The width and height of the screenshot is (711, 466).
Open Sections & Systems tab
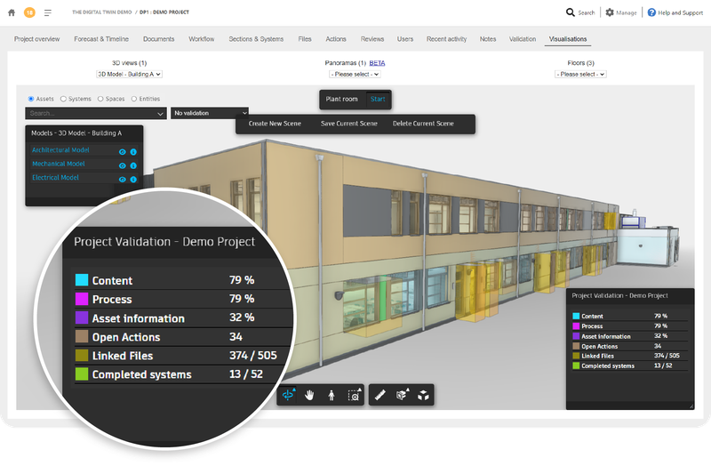point(256,39)
